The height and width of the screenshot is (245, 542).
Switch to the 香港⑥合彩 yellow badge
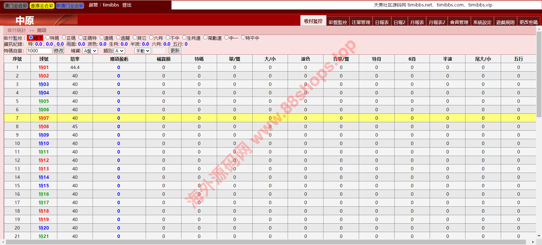click(x=42, y=6)
